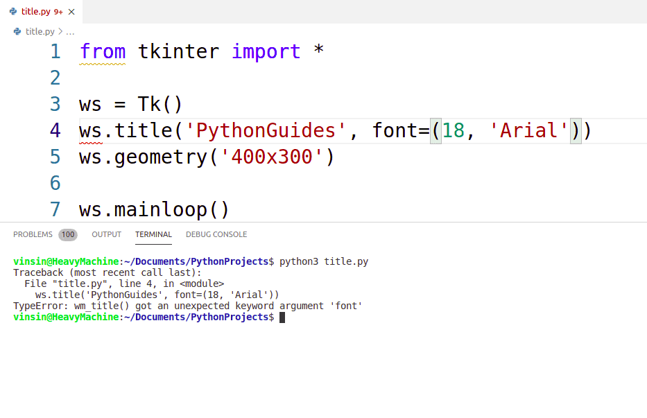
Task: Click the 'import' keyword on line 1
Action: point(266,51)
